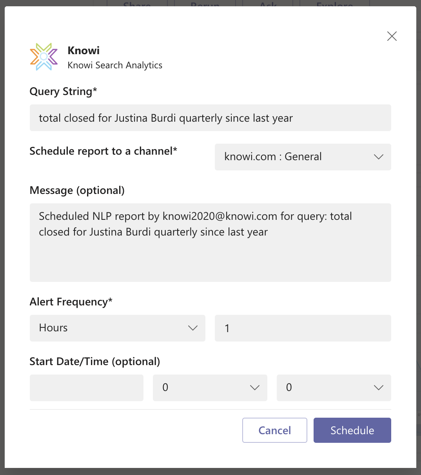The image size is (421, 475).
Task: Focus the Message text area
Action: tap(210, 242)
